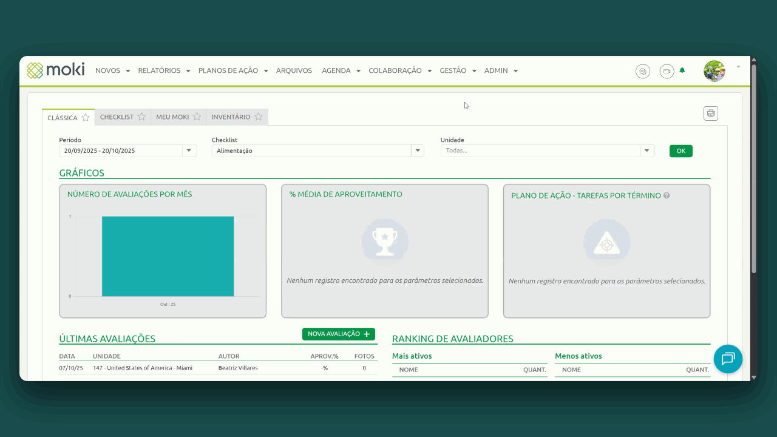Click the Moki logo
Image resolution: width=777 pixels, height=437 pixels.
pos(55,70)
